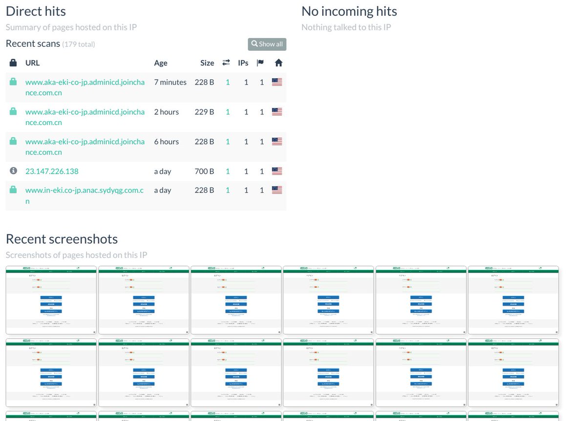586x421 pixels.
Task: Click the padlock column header icon
Action: (x=13, y=63)
